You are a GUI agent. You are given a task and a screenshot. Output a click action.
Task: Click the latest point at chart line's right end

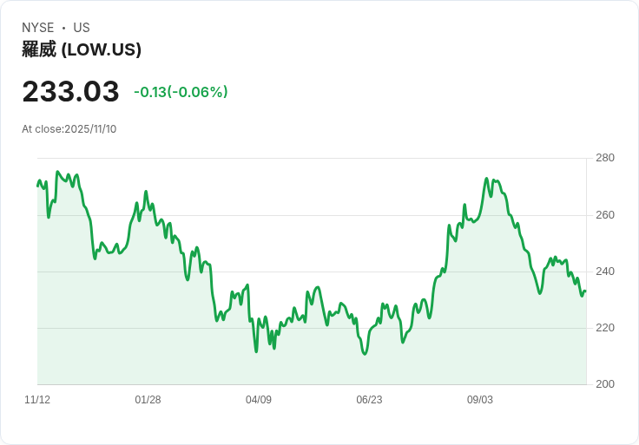[585, 291]
